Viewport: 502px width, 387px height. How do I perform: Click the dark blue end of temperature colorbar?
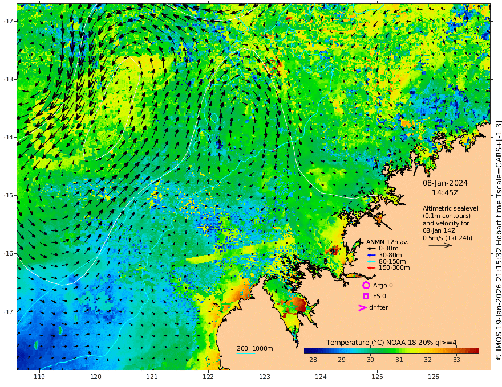click(307, 351)
